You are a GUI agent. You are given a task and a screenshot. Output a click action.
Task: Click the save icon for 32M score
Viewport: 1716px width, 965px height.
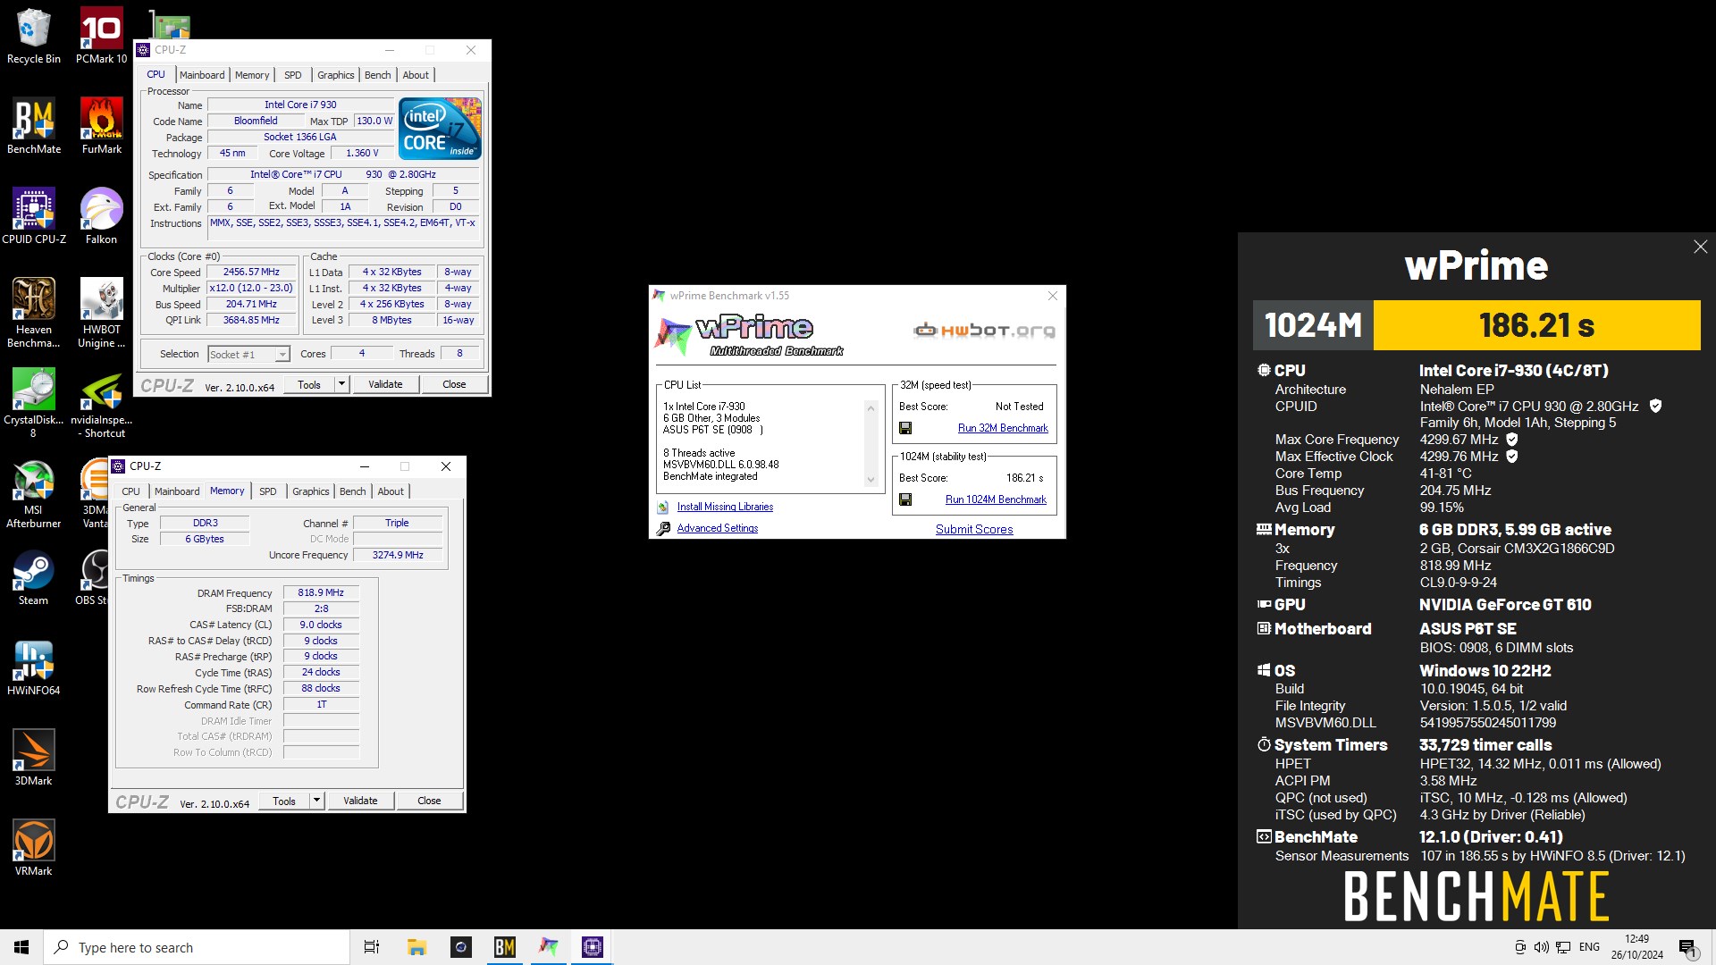click(905, 428)
